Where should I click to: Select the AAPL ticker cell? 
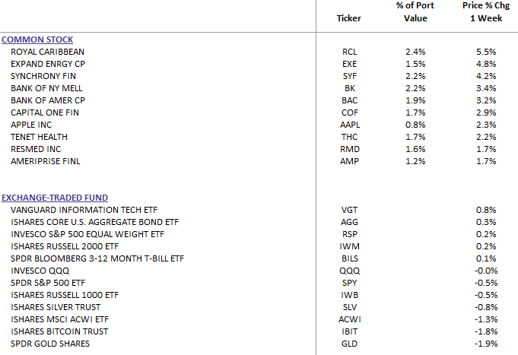pos(350,125)
